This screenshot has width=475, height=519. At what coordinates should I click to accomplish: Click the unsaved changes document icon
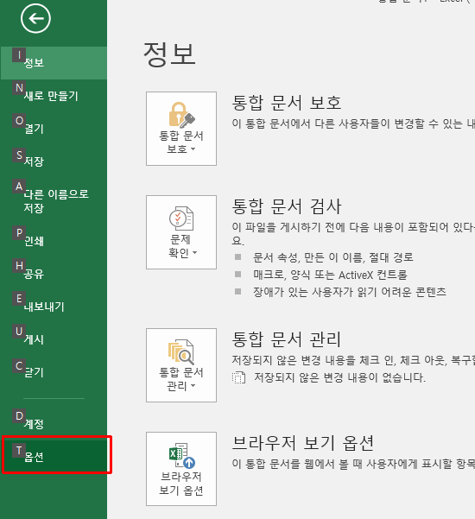[x=238, y=377]
